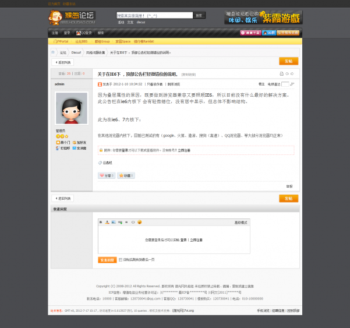Screen dimensions: 350x328
Task: Open the 论坛BBS menu item
Action: coord(82,41)
